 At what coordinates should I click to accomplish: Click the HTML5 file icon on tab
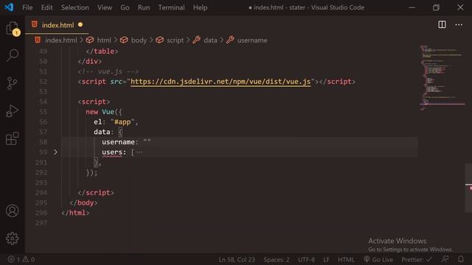coord(35,24)
